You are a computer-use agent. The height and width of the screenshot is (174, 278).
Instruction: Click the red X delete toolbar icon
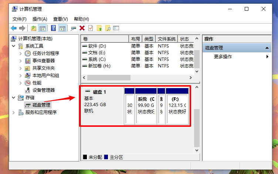point(82,28)
